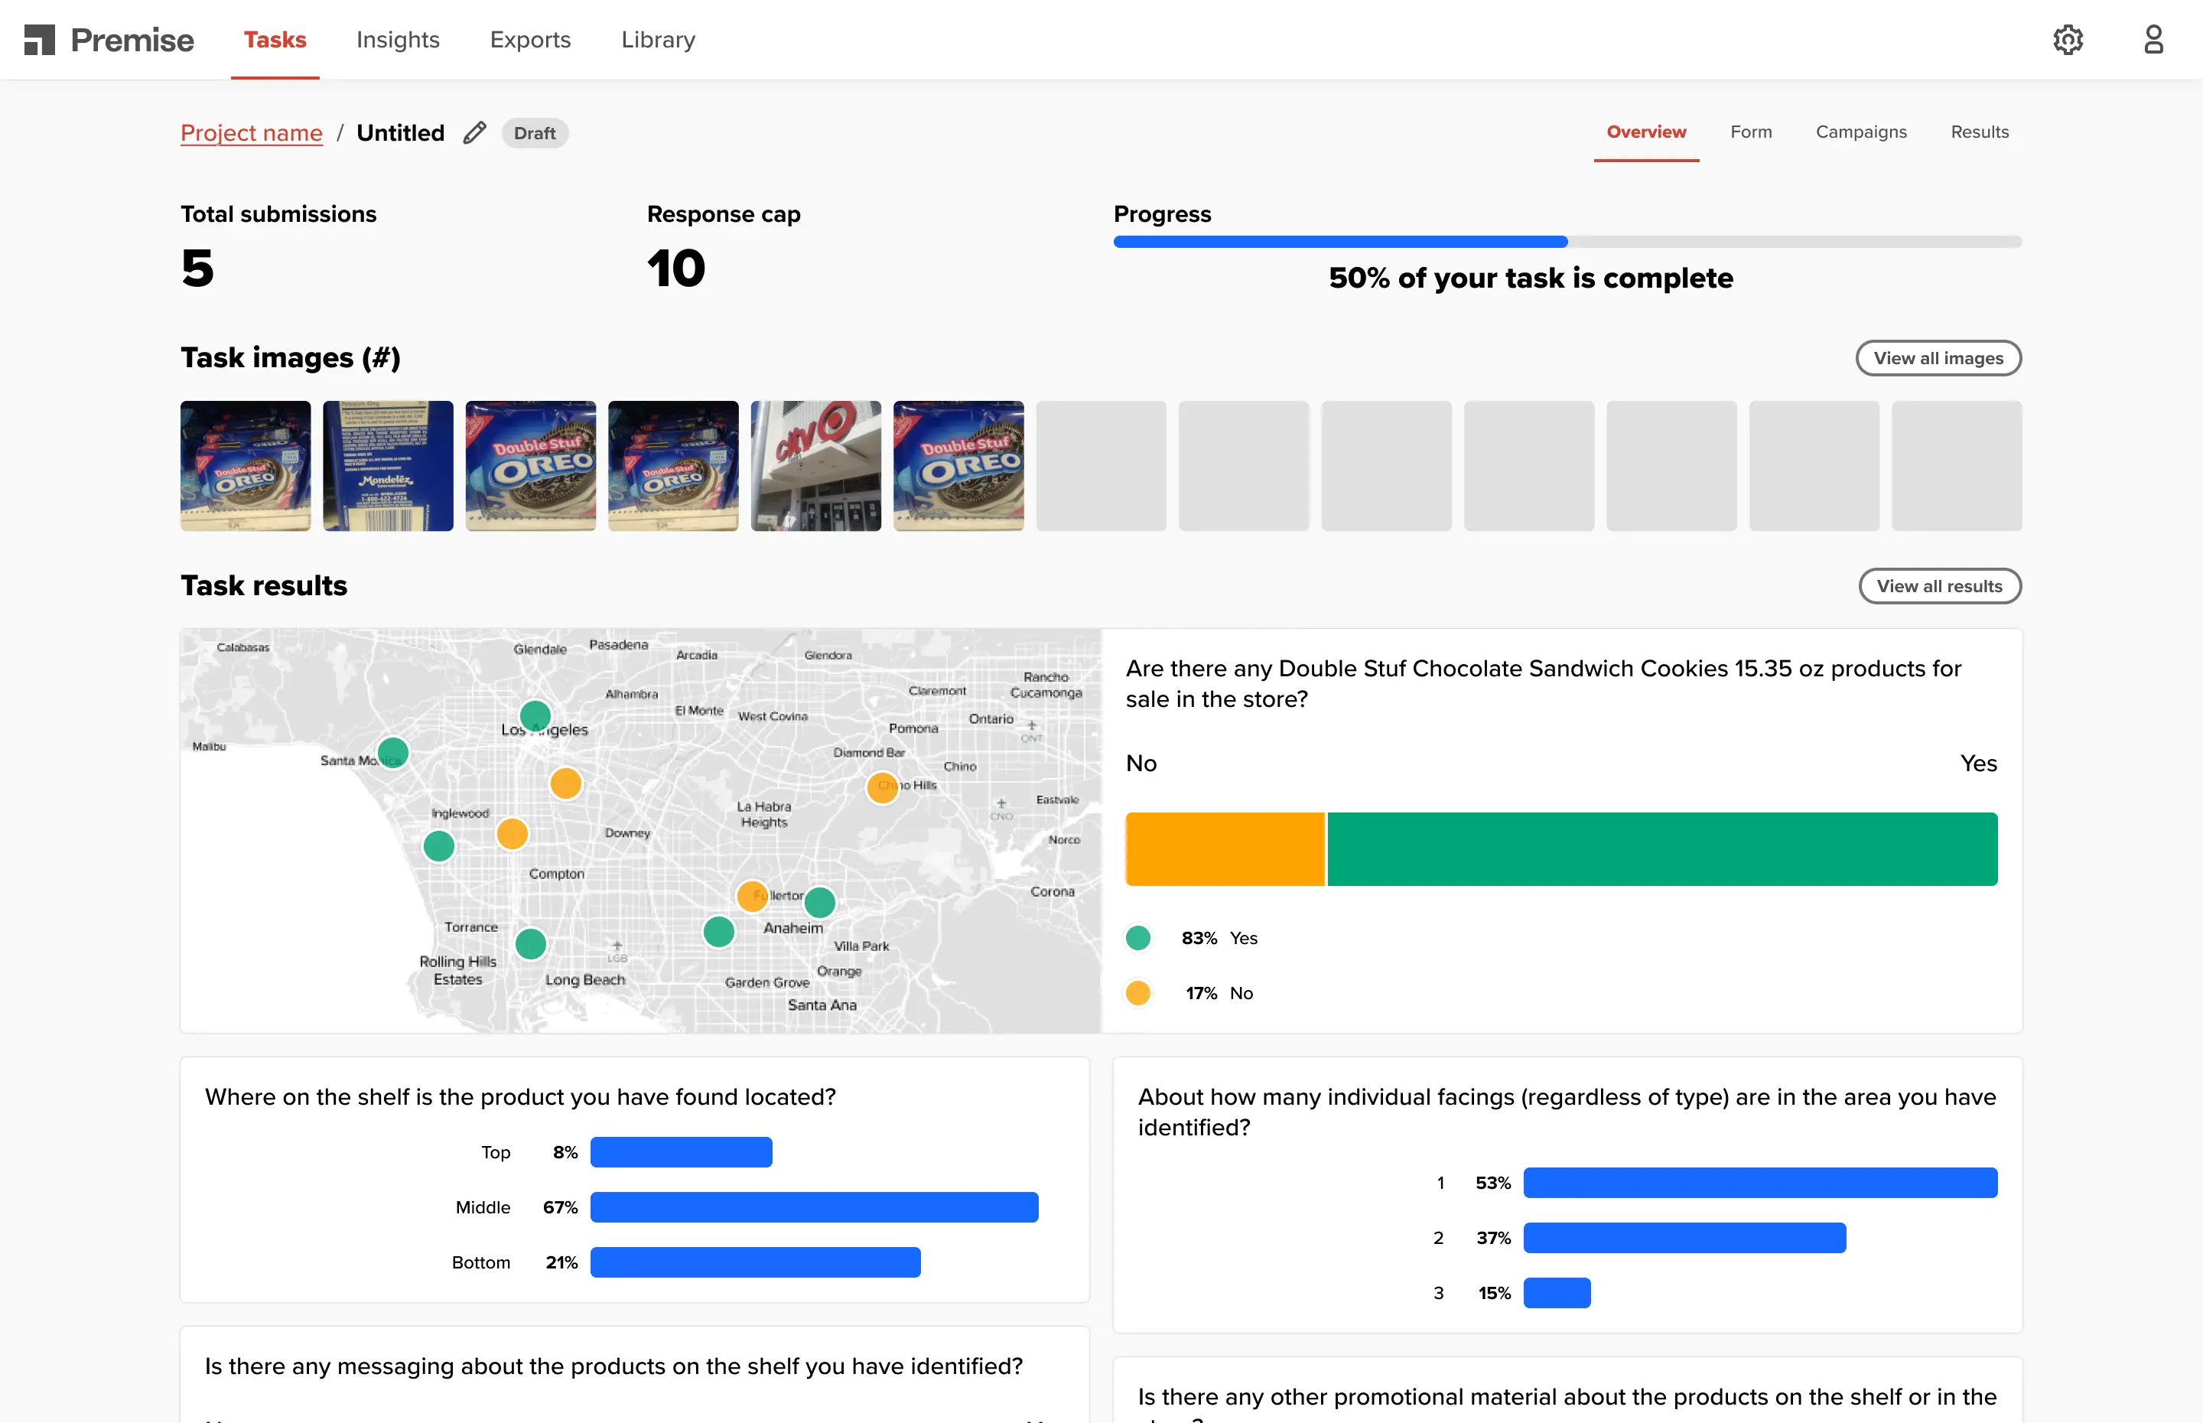Open the Project name link
This screenshot has height=1423, width=2203.
(x=251, y=132)
